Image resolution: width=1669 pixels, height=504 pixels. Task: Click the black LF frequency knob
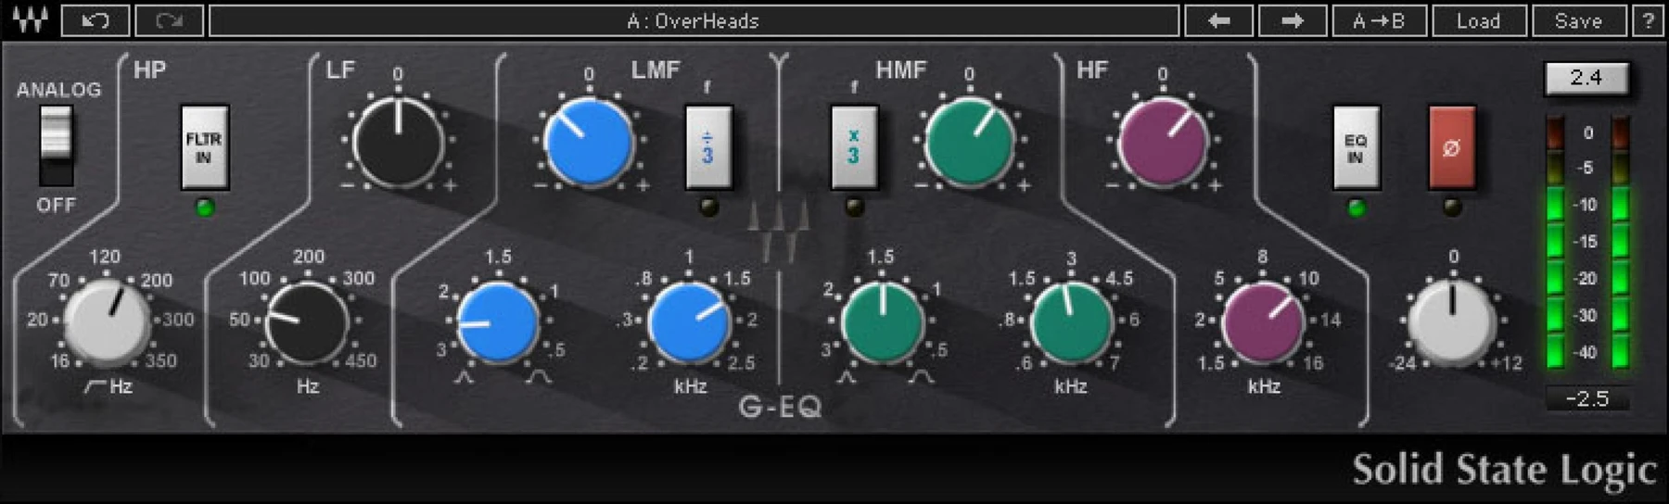[x=307, y=321]
